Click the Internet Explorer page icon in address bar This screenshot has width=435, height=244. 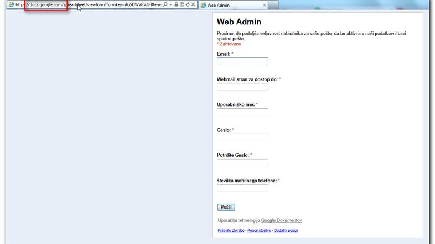tap(11, 4)
